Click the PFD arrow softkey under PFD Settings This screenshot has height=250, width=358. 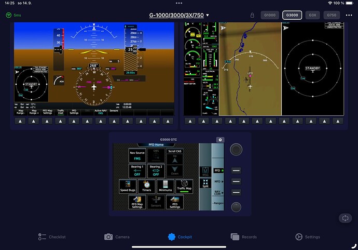point(74,121)
